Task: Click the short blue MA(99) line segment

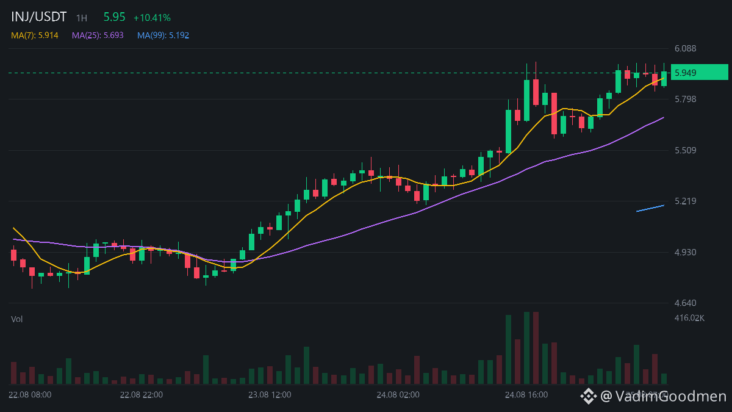Action: pyautogui.click(x=650, y=208)
